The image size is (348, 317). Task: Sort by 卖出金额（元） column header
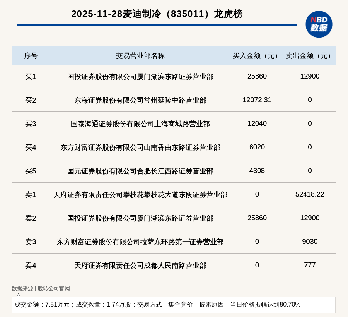310,56
